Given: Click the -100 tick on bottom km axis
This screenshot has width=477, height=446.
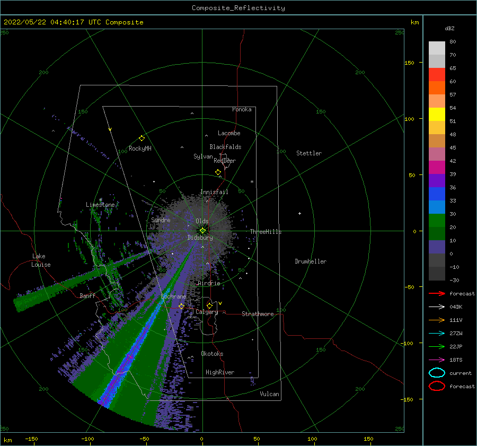Looking at the screenshot, I should [x=87, y=439].
